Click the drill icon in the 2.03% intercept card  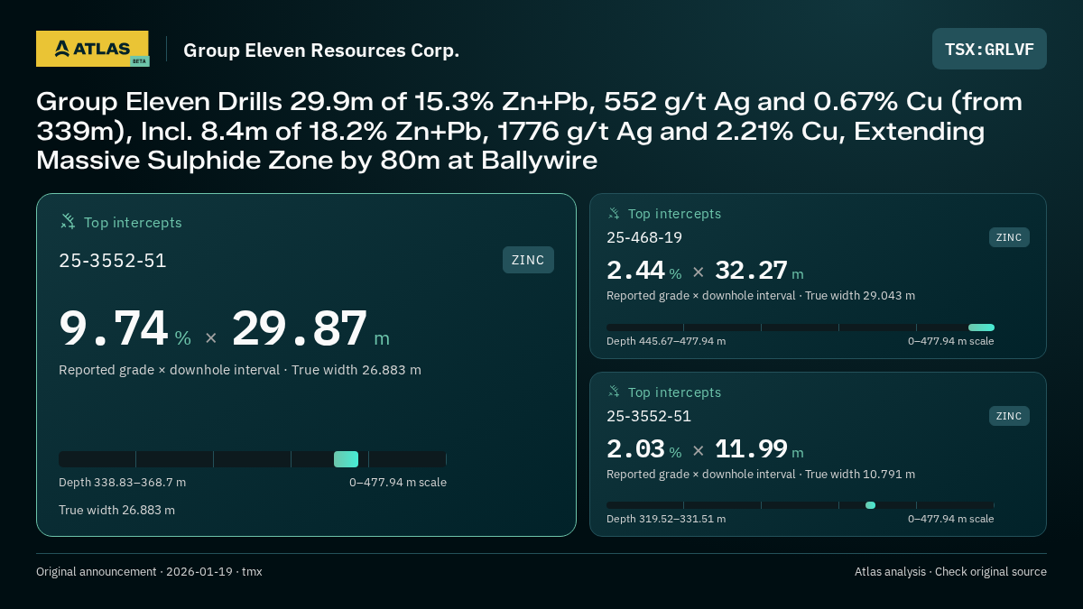tap(614, 392)
